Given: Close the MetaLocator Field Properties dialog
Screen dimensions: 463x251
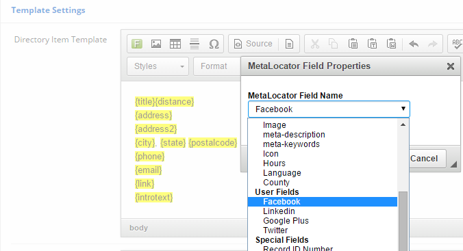Looking at the screenshot, I should pyautogui.click(x=451, y=66).
